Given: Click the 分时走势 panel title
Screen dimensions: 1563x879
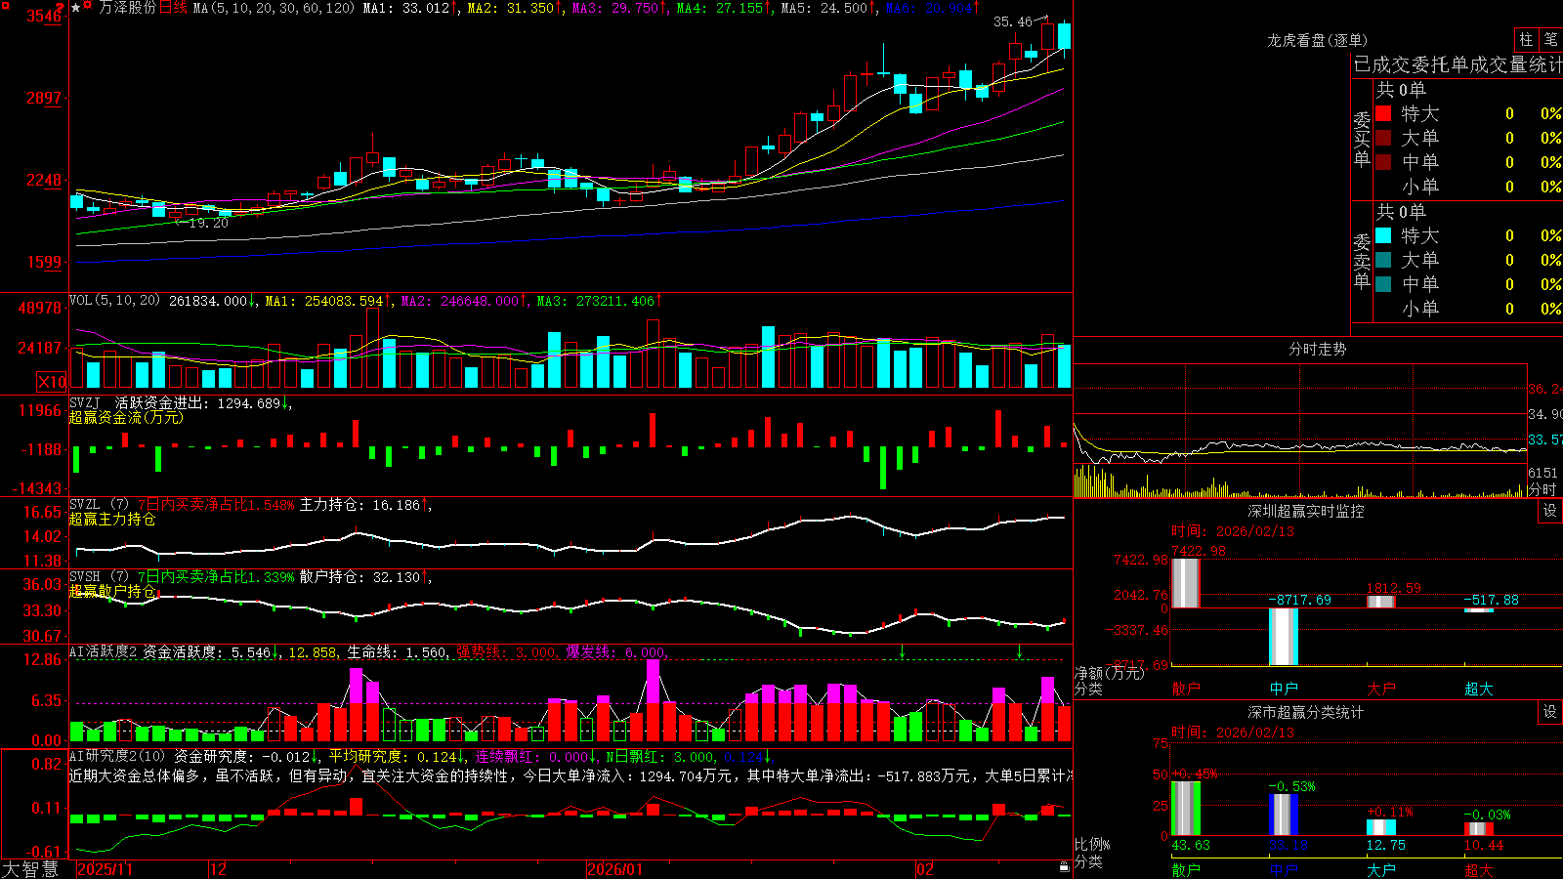Looking at the screenshot, I should [1317, 349].
